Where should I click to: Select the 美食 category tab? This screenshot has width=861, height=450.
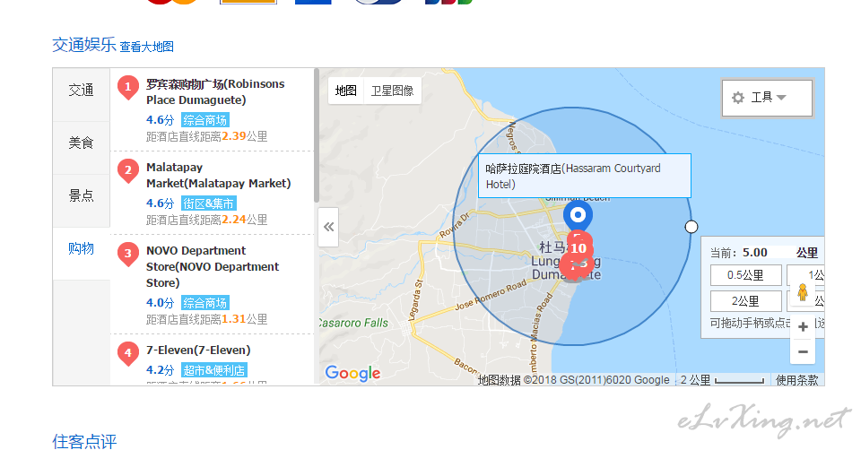tap(82, 143)
